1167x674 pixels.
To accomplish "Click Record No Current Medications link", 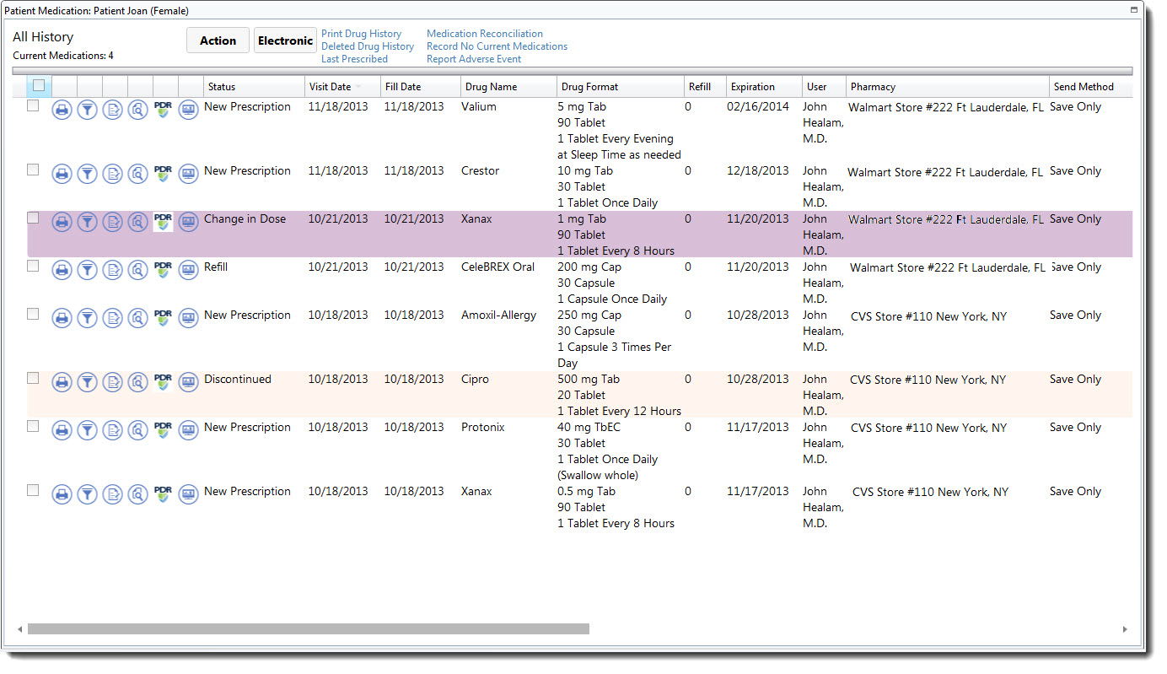I will coord(497,46).
